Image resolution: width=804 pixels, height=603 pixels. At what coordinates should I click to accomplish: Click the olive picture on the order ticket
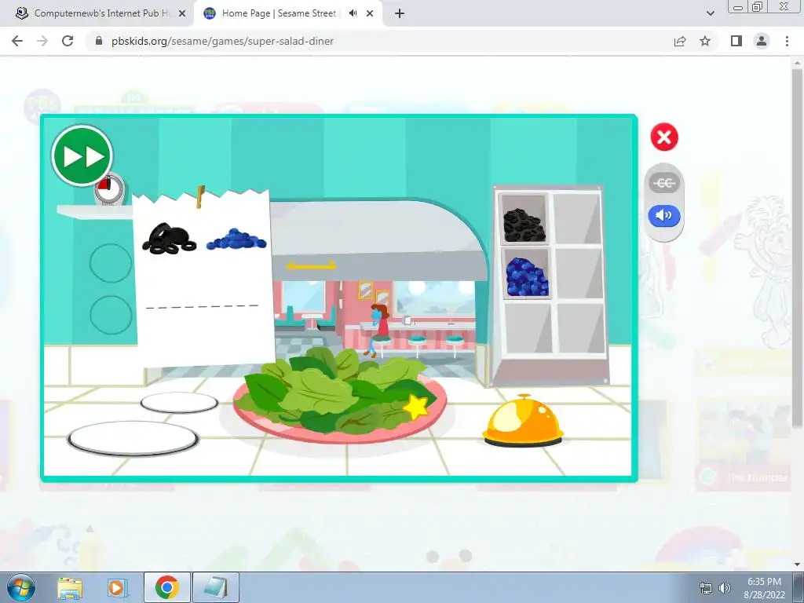(x=170, y=239)
